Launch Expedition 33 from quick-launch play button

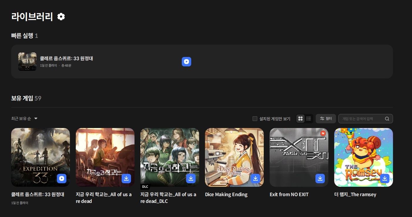(x=186, y=62)
